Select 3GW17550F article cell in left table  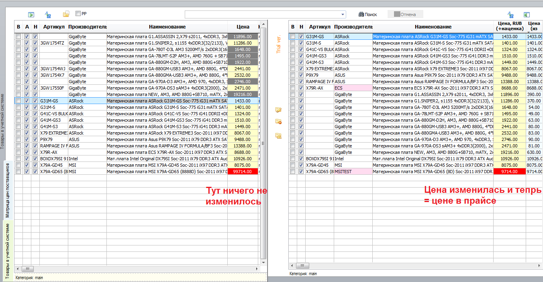pyautogui.click(x=53, y=88)
